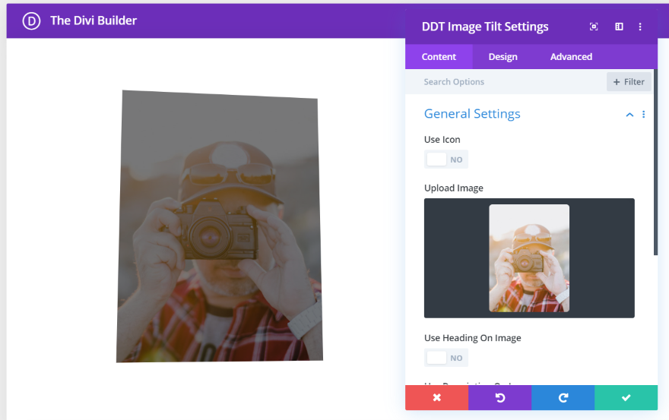The height and width of the screenshot is (420, 669).
Task: Click the DDT Image Tilt Settings title
Action: [485, 27]
